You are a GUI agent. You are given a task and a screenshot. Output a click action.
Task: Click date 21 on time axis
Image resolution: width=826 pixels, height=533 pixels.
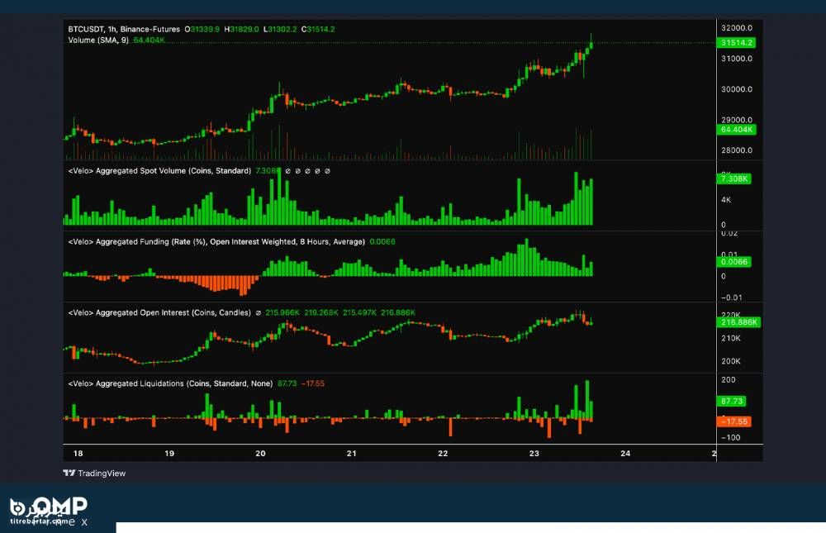click(351, 454)
